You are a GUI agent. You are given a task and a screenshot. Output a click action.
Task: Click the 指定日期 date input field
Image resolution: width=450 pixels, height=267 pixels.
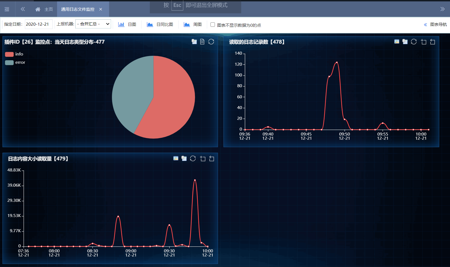(38, 24)
